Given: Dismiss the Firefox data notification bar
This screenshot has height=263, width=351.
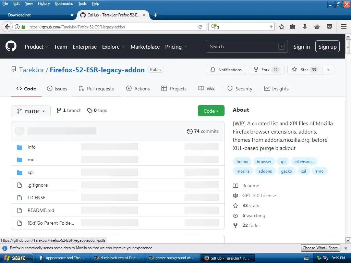Looking at the screenshot, I should (x=346, y=248).
